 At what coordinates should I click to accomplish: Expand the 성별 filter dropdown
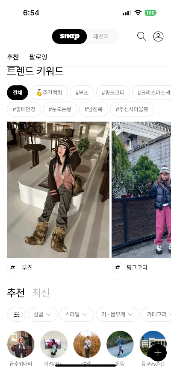[x=43, y=315]
